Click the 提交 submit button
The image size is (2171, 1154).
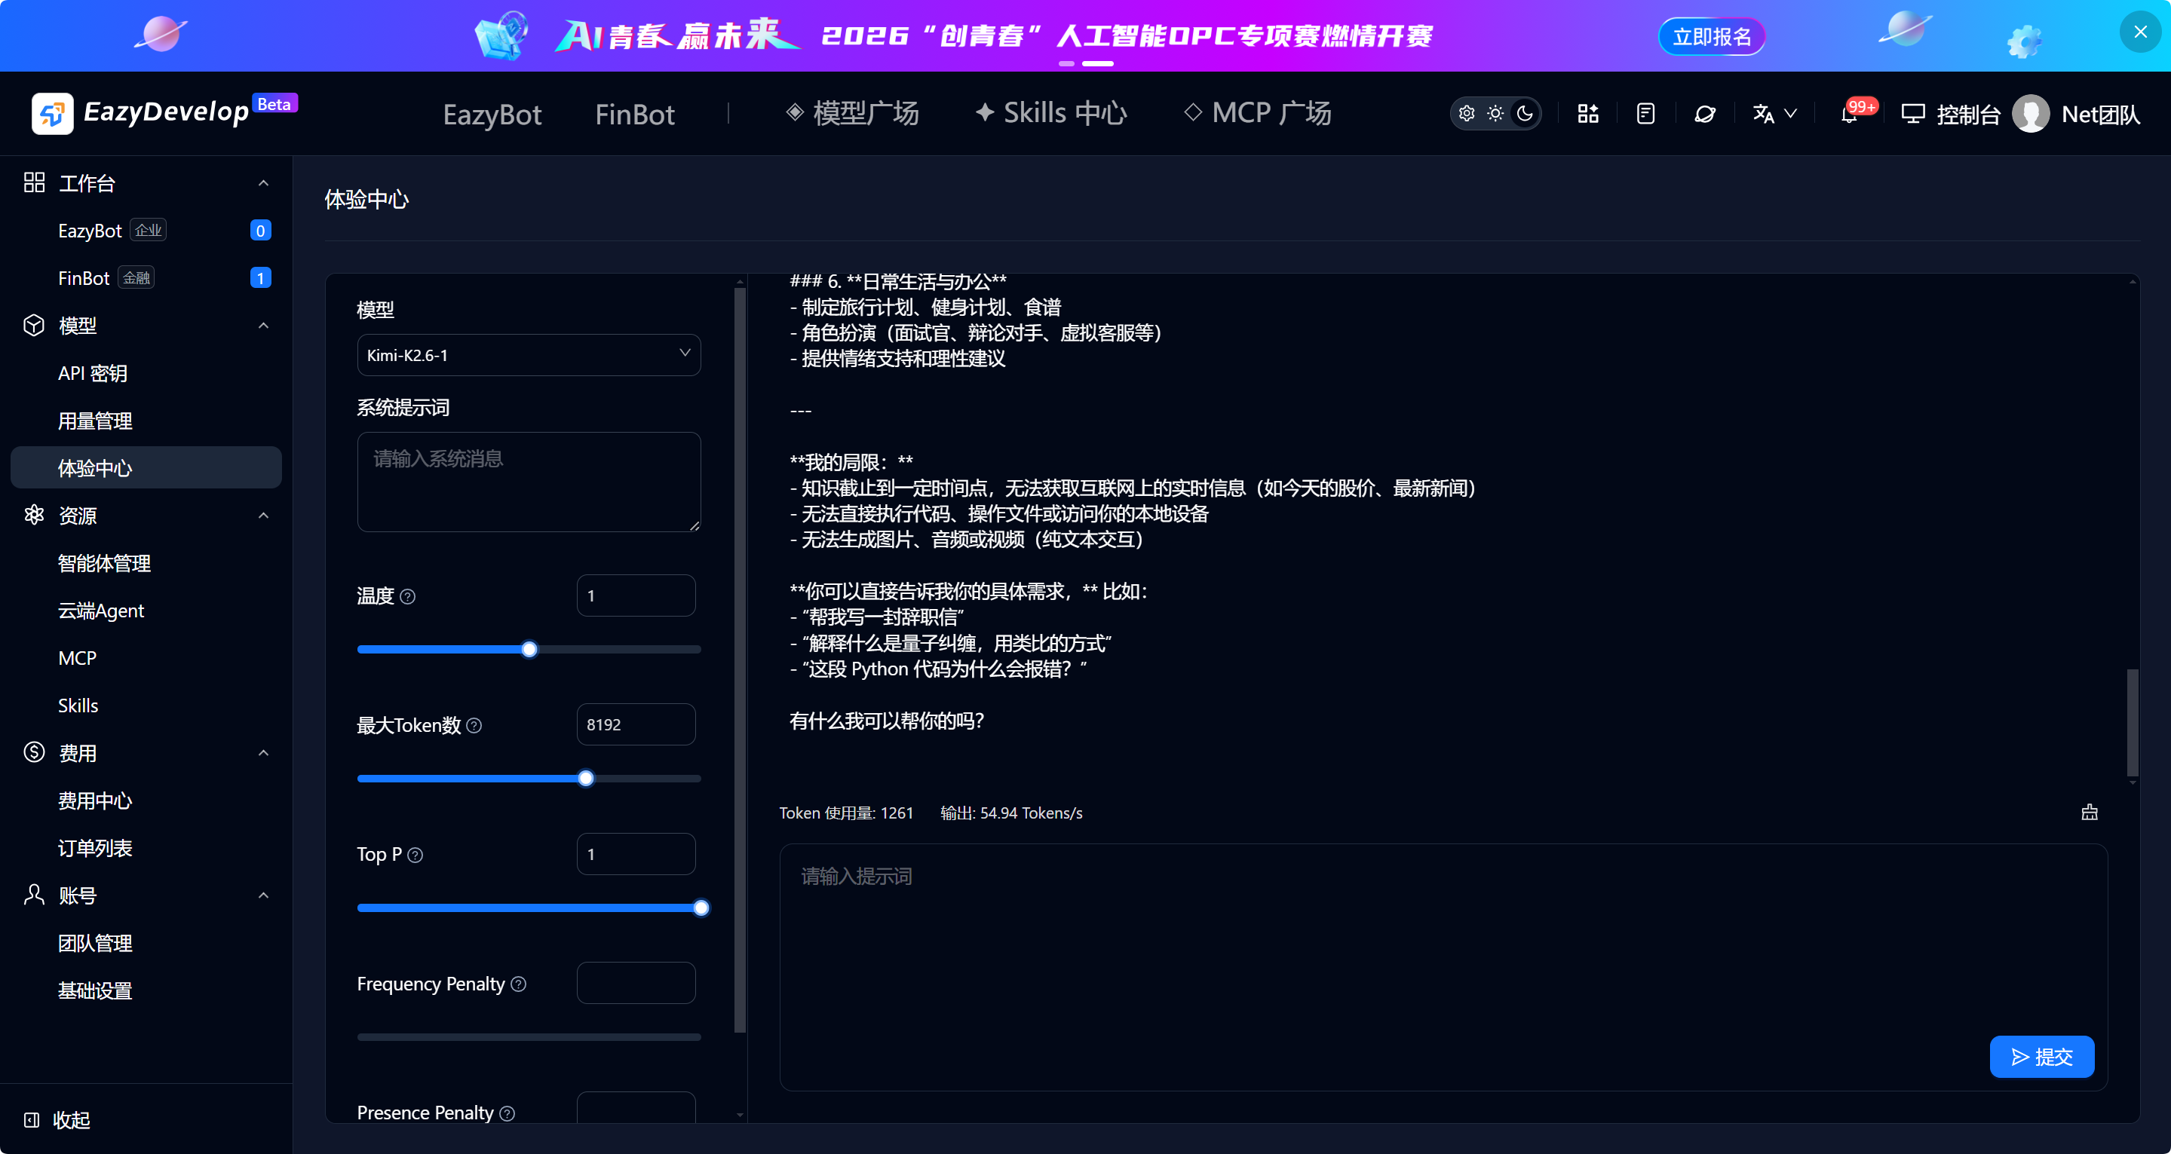(x=2041, y=1056)
